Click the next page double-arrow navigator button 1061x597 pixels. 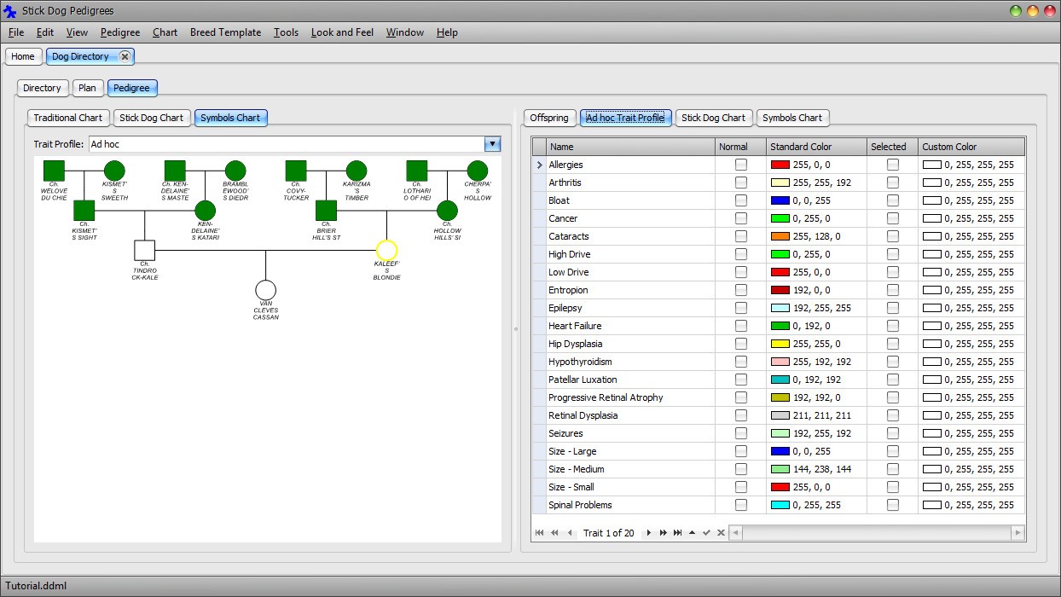pyautogui.click(x=664, y=533)
